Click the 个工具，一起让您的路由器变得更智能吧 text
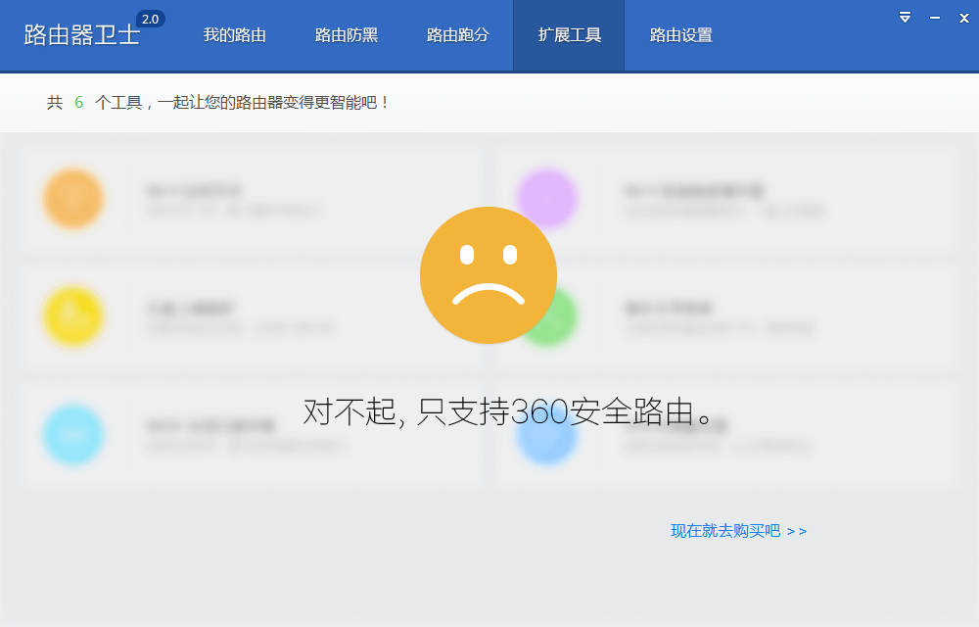 [241, 103]
